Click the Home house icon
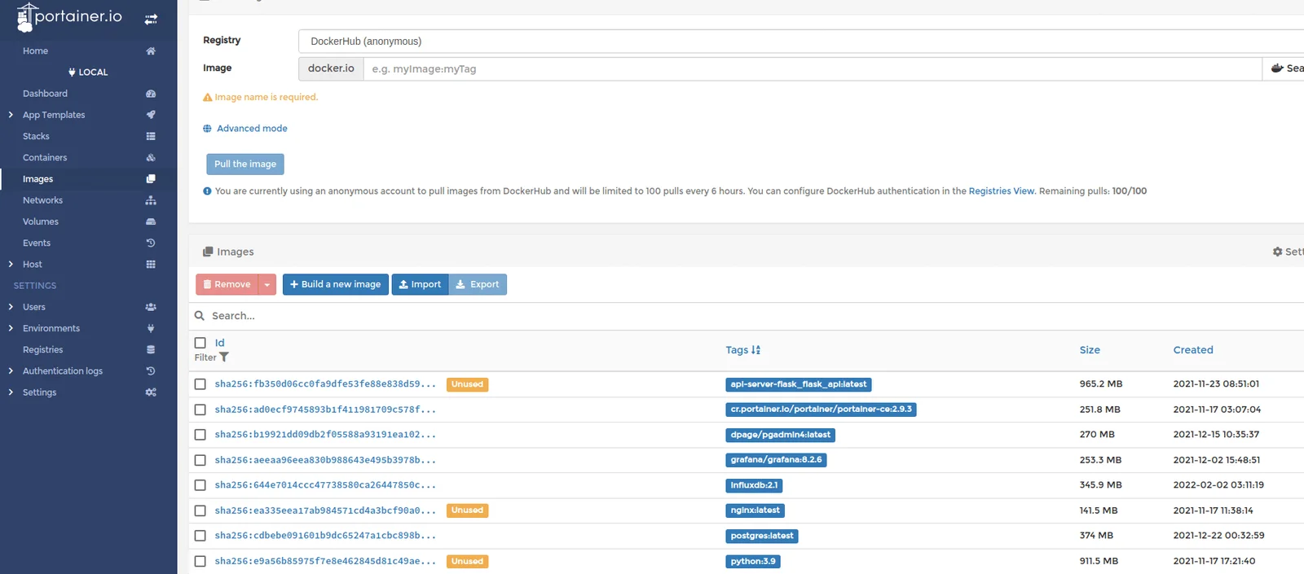1304x574 pixels. (x=151, y=50)
